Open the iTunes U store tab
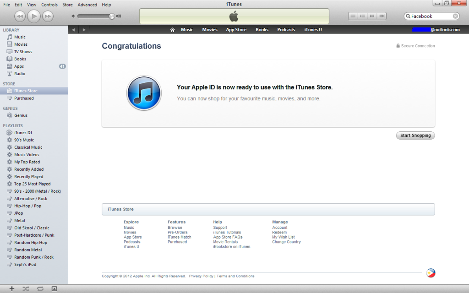 pyautogui.click(x=313, y=30)
